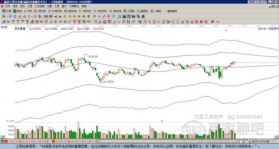Click the 13.8230 high price label

coord(93,57)
